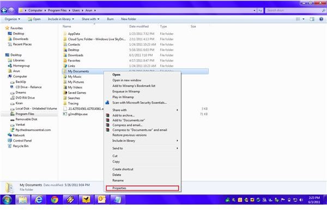Click Delete in context menu

click(143, 175)
